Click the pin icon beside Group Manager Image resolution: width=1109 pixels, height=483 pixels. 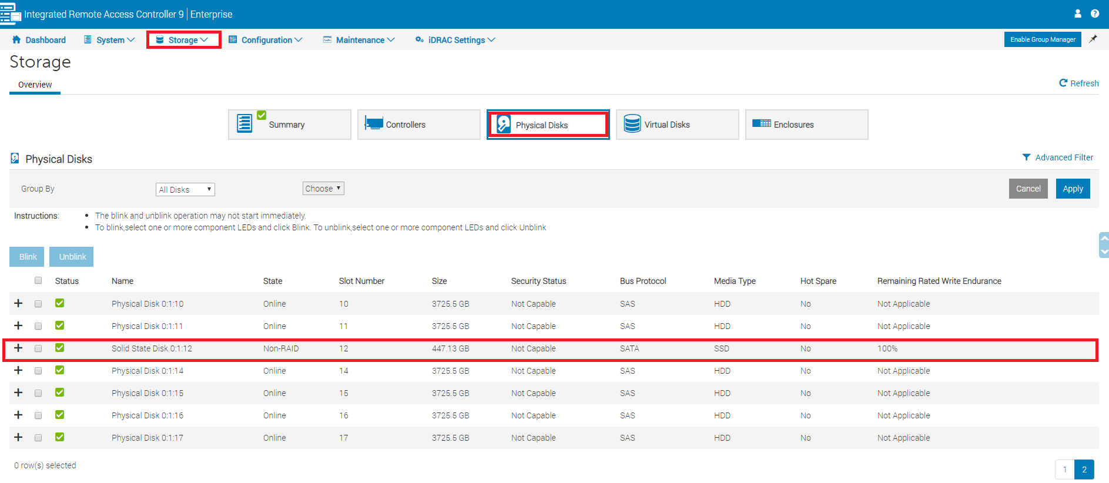click(1093, 39)
